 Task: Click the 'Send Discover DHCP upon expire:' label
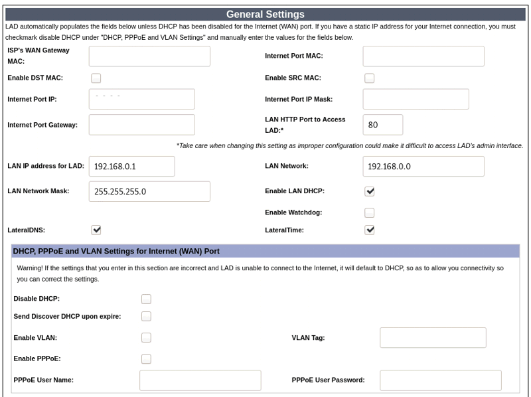click(x=67, y=317)
